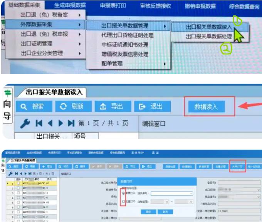Click the 修改 edit-icon button
262x222 pixels.
64,166
